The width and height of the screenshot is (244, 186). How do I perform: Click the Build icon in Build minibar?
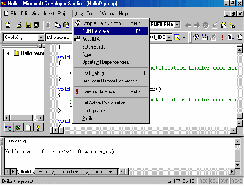(205, 37)
